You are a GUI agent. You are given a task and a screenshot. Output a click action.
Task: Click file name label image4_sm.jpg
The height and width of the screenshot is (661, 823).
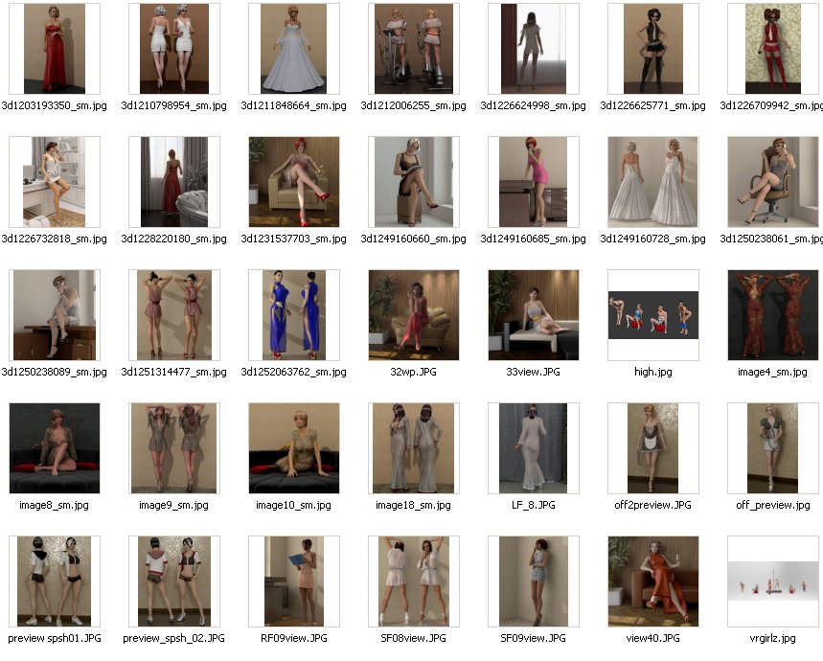(772, 373)
